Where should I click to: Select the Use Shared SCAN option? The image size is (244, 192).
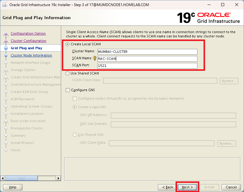tap(68, 73)
